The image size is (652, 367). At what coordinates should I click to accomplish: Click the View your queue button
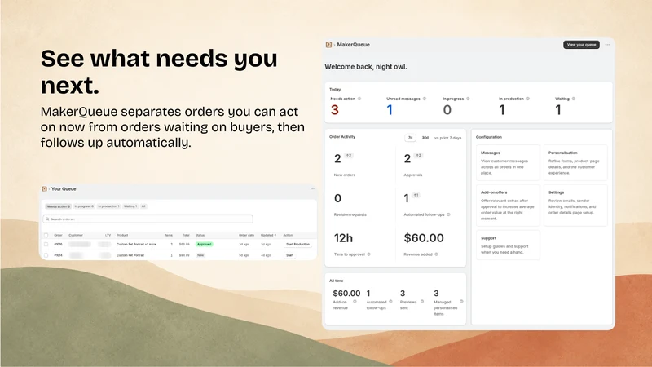pyautogui.click(x=581, y=45)
